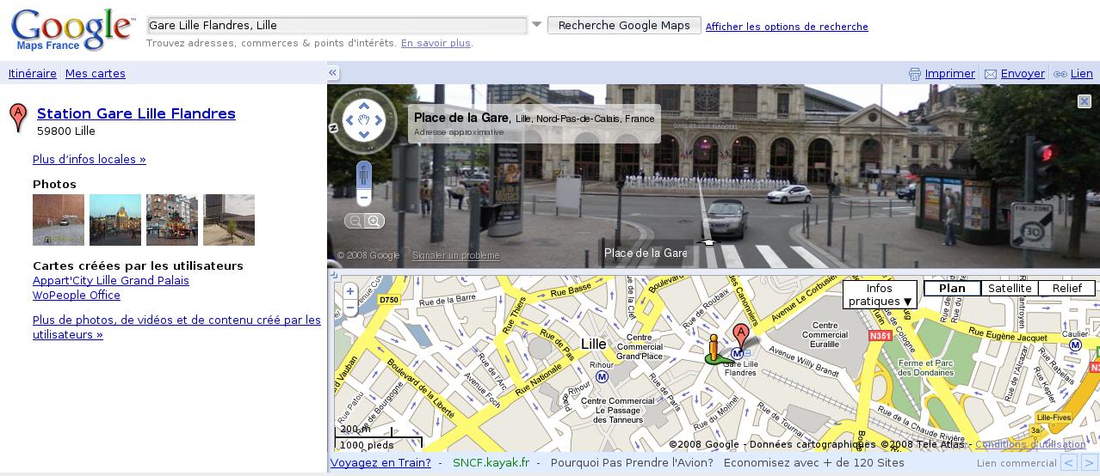Zoom in the map with plus button
This screenshot has height=476, width=1100.
tap(350, 291)
